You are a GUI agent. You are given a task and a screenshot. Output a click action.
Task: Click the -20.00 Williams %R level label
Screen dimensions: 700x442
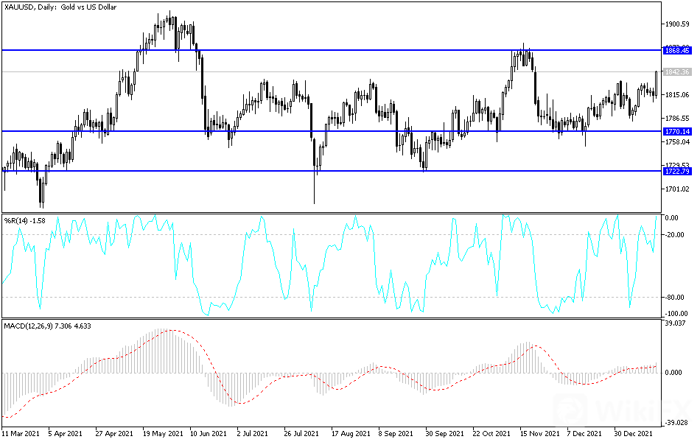pyautogui.click(x=675, y=235)
